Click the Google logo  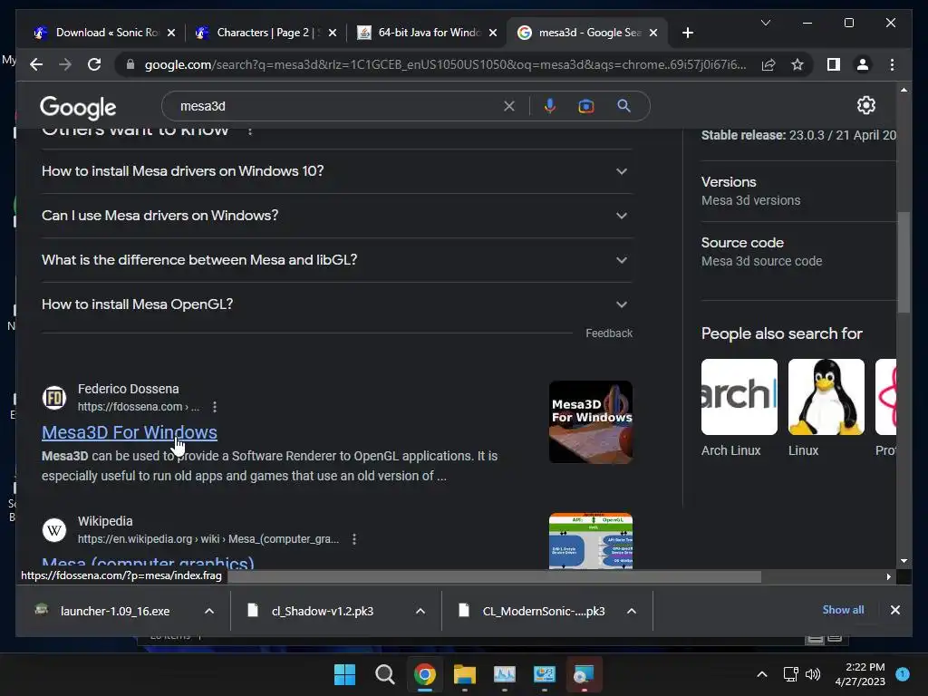78,107
